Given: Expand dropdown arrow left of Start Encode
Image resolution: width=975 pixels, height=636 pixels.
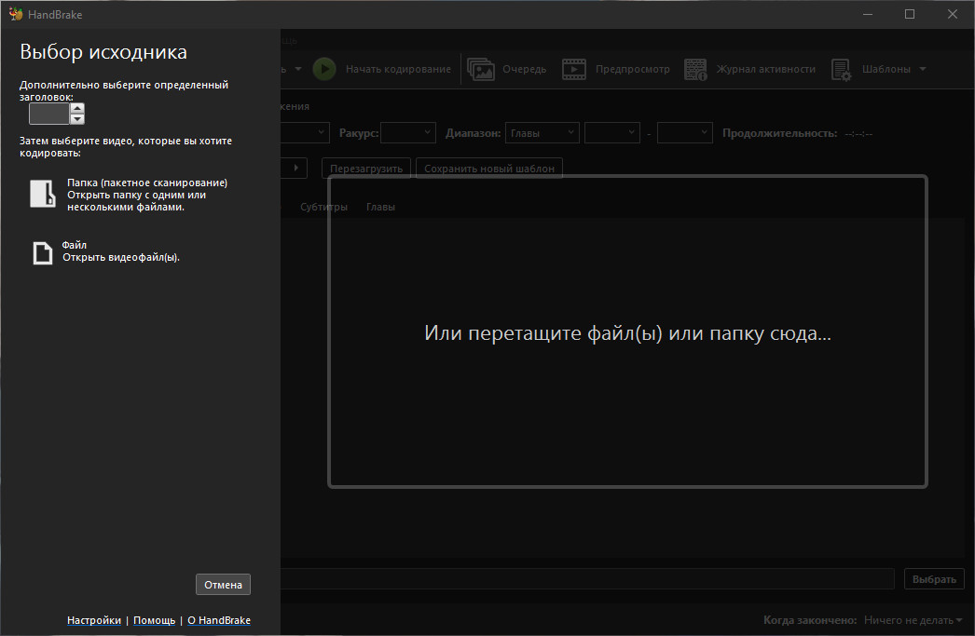Looking at the screenshot, I should (298, 69).
